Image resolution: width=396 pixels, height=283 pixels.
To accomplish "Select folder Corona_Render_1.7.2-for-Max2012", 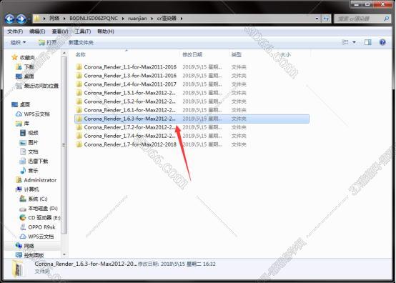I will click(129, 127).
